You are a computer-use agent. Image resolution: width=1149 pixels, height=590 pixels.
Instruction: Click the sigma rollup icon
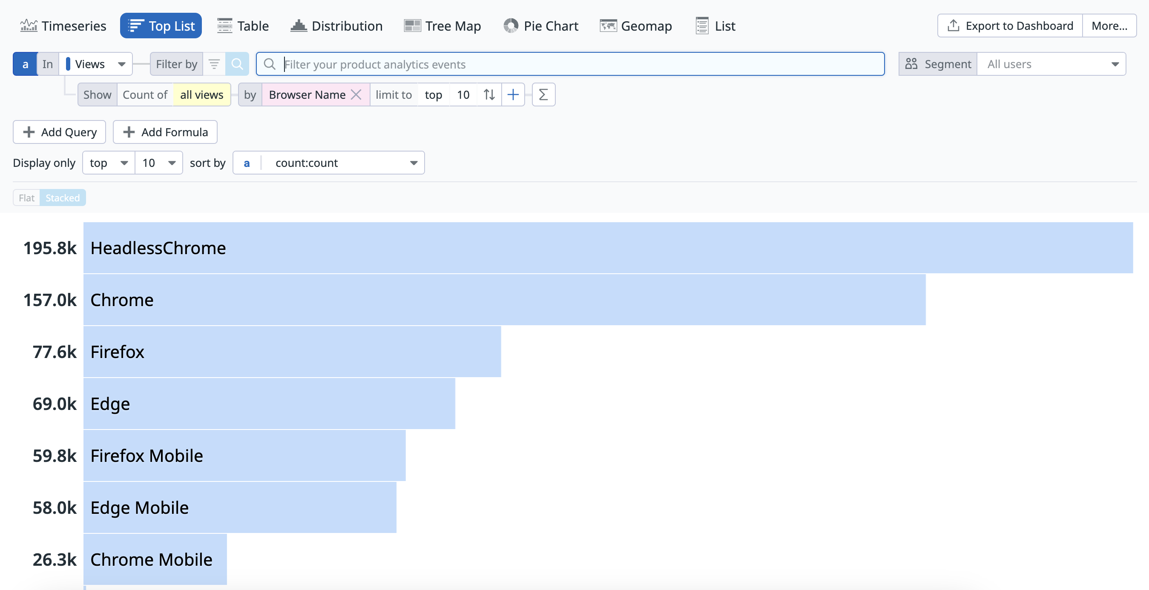pos(543,95)
